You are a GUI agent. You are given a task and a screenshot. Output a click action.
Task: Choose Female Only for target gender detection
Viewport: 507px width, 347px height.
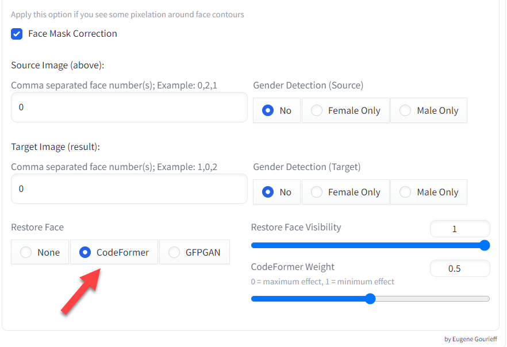317,192
